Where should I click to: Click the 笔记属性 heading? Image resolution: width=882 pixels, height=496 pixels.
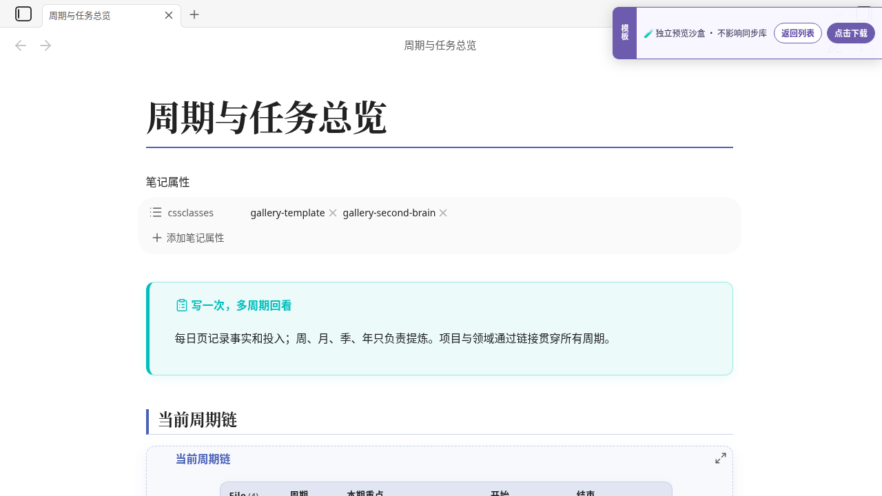pyautogui.click(x=167, y=182)
